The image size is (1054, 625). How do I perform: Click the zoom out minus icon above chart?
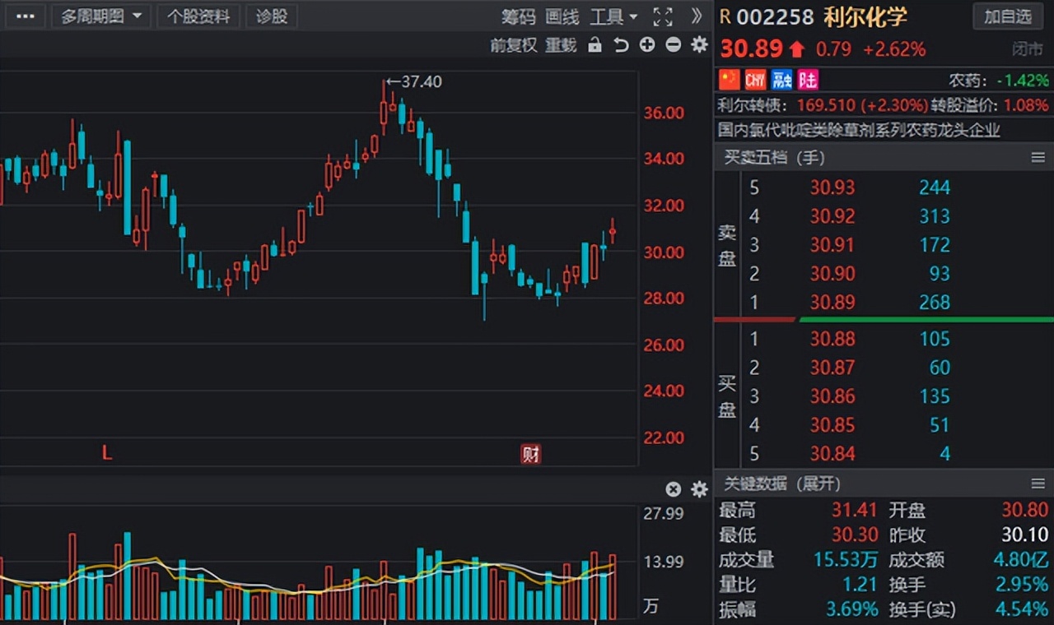(673, 46)
